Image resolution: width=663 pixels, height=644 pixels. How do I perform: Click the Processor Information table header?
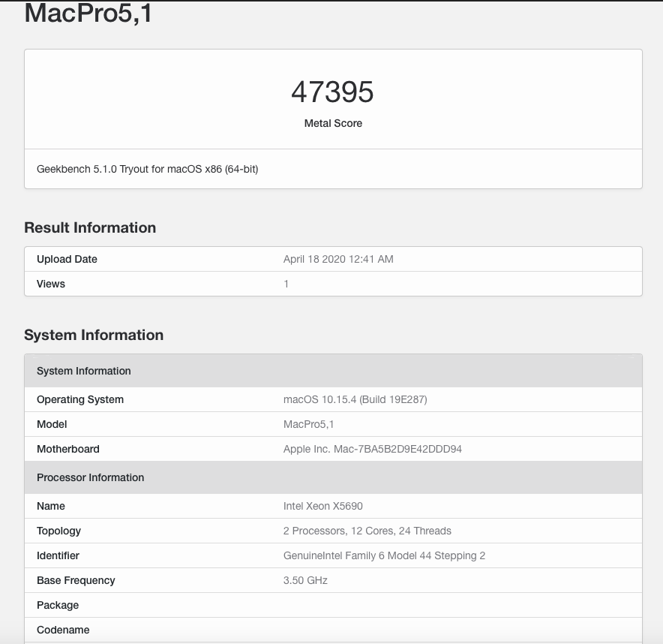coord(333,477)
